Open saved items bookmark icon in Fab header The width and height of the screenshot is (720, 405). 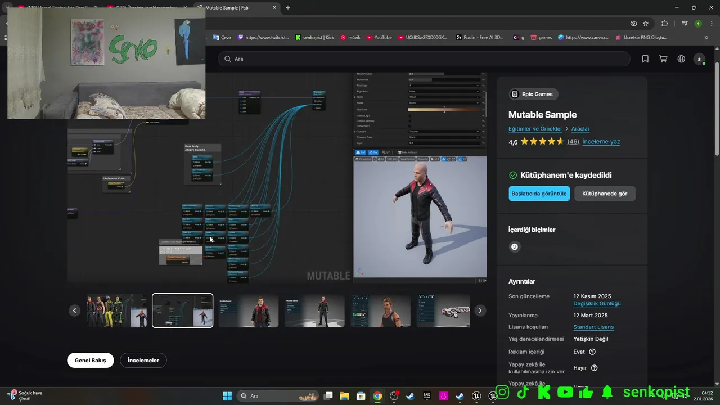pyautogui.click(x=645, y=58)
